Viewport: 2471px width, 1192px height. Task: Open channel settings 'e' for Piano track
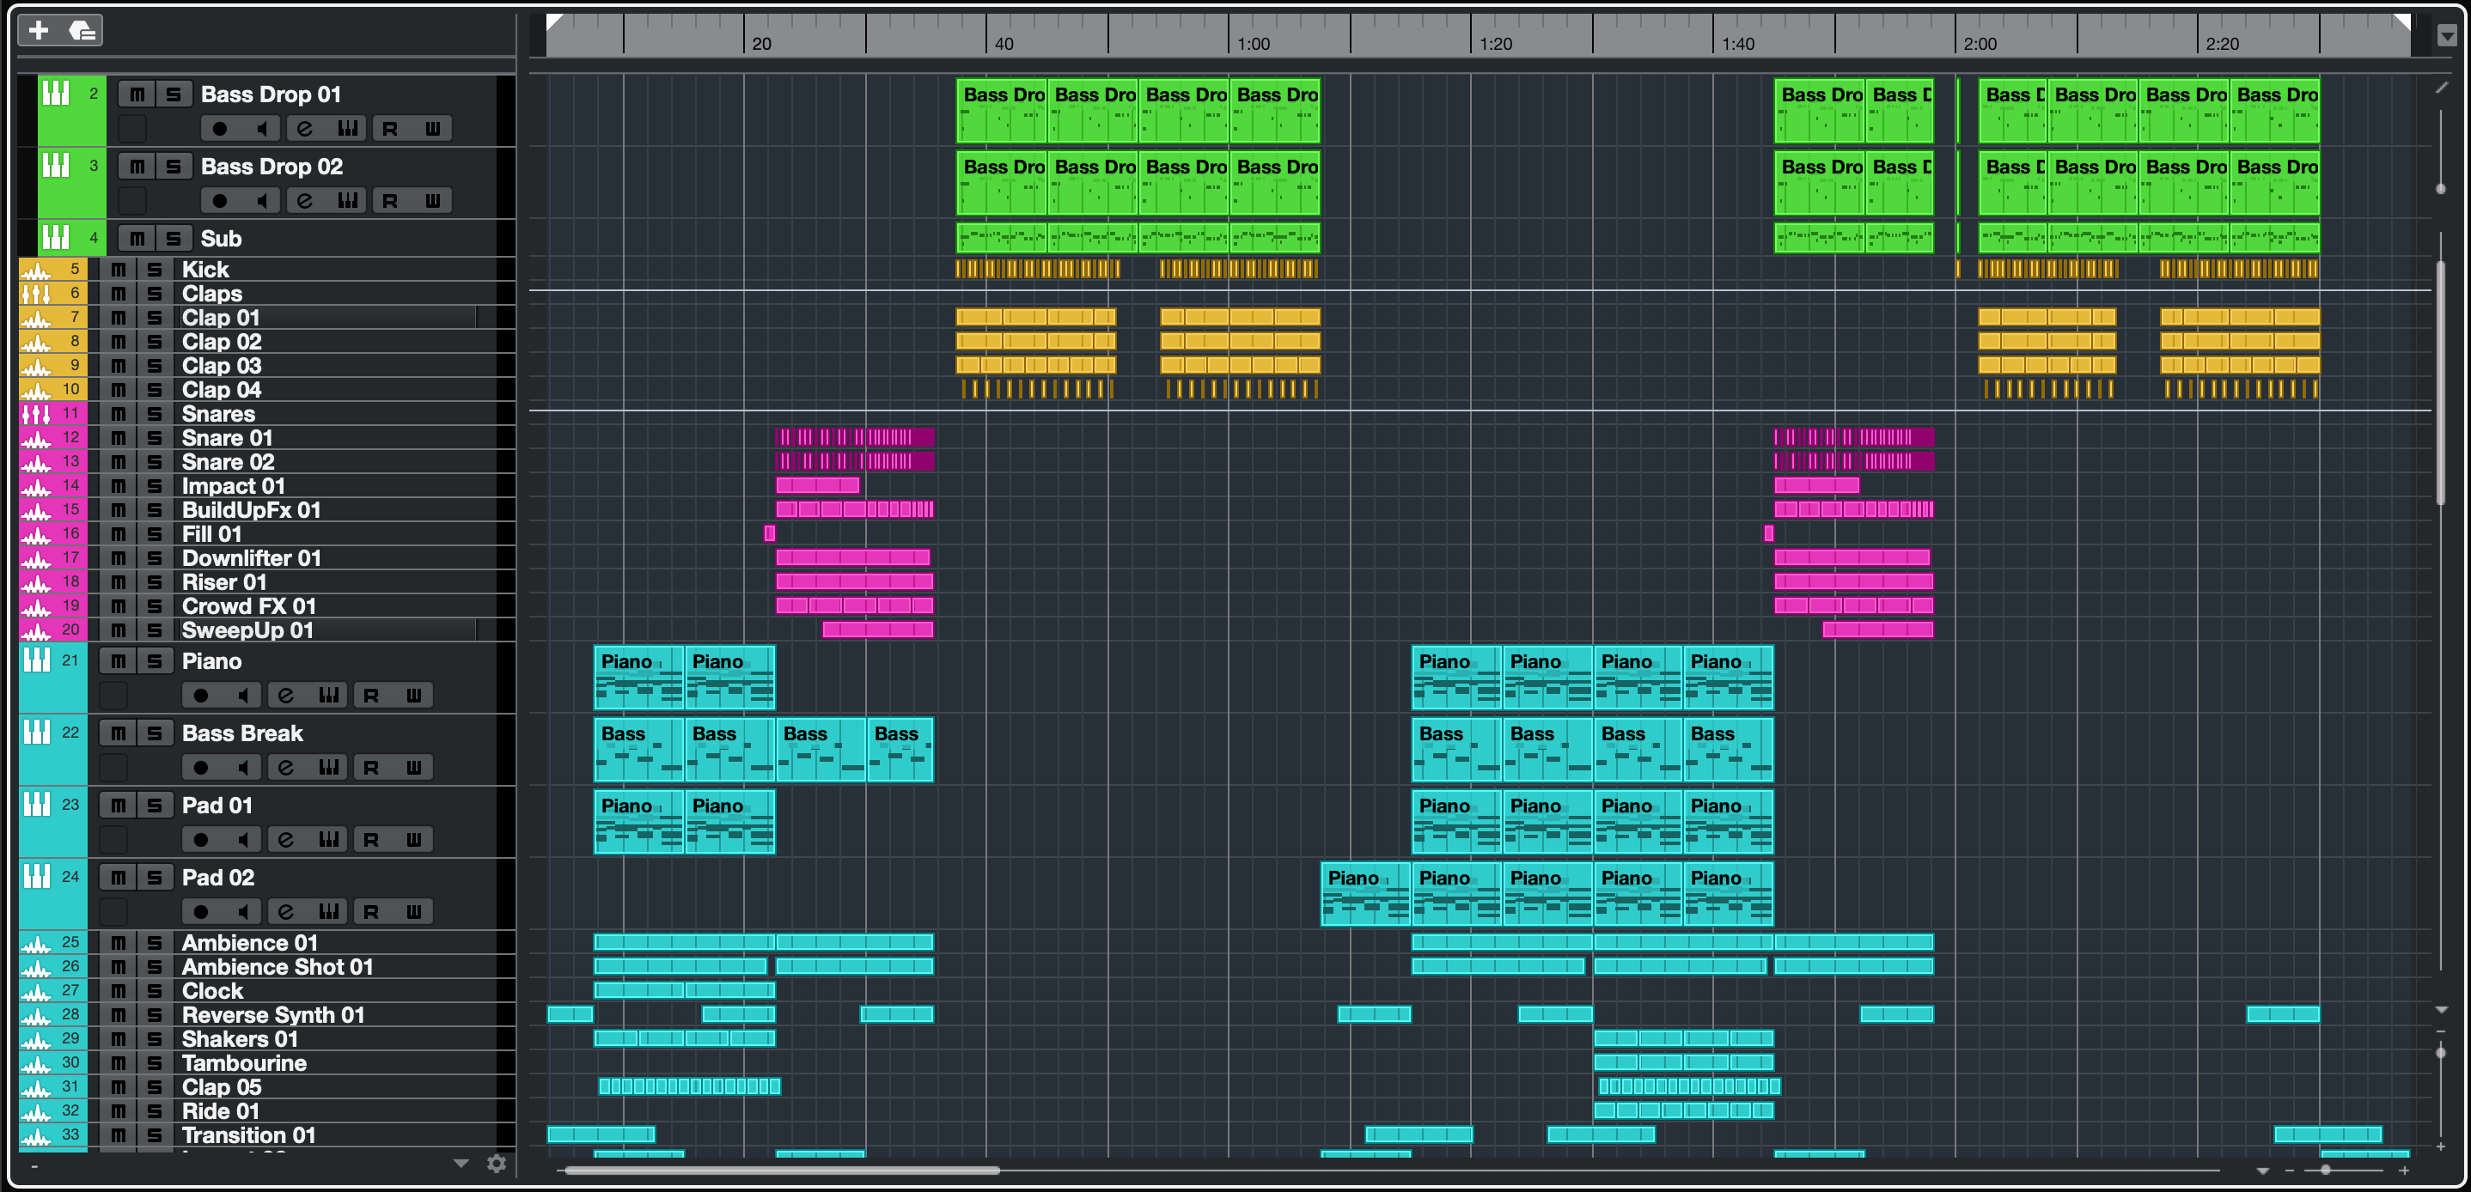[x=285, y=696]
